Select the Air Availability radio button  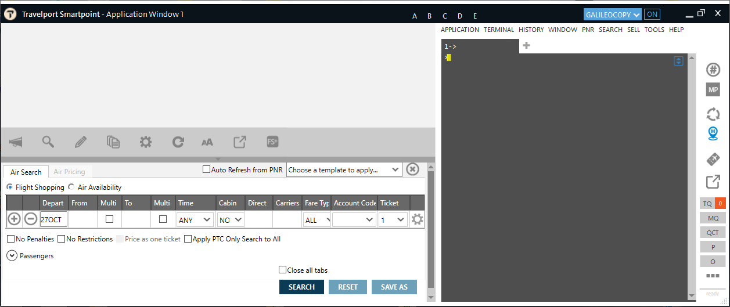tap(71, 187)
